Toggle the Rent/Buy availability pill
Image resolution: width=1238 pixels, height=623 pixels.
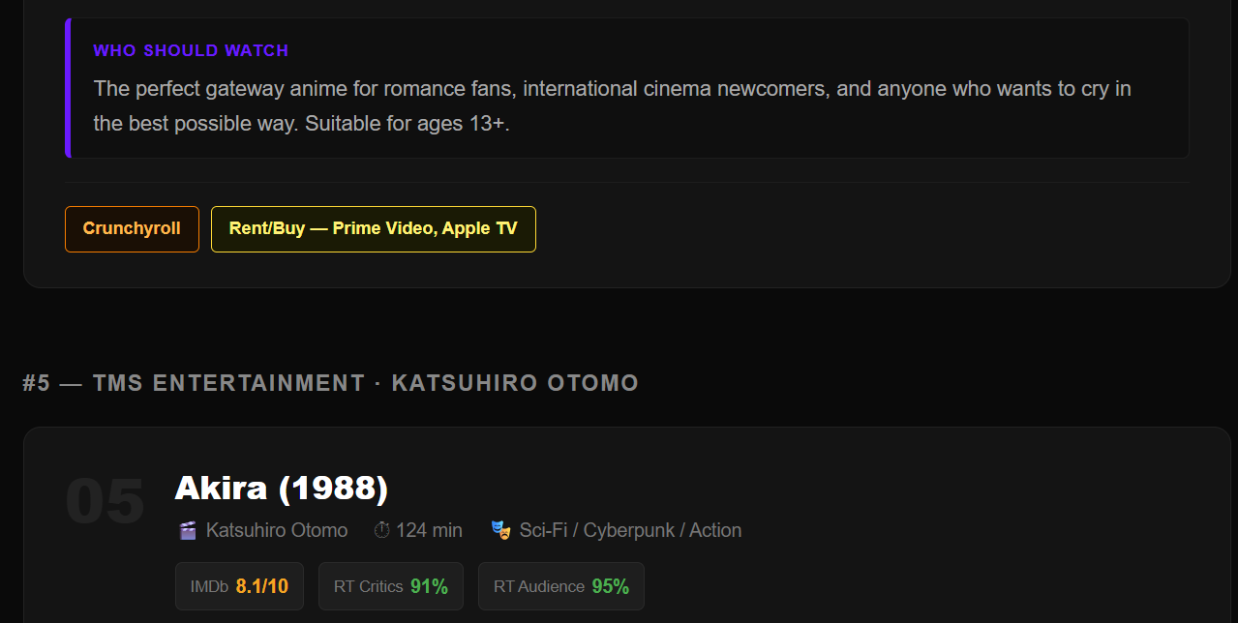(373, 229)
